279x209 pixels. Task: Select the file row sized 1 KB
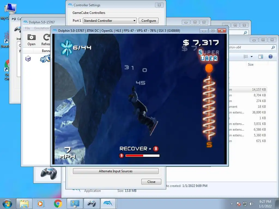point(248,118)
